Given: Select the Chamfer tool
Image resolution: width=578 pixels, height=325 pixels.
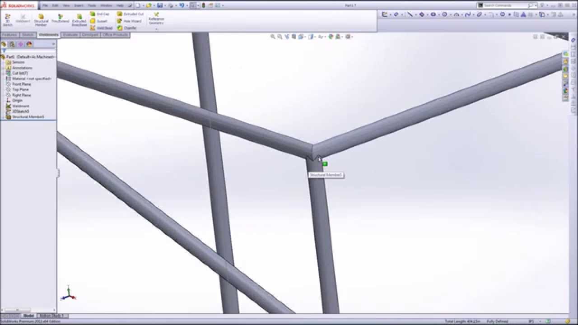Looking at the screenshot, I should (x=129, y=28).
